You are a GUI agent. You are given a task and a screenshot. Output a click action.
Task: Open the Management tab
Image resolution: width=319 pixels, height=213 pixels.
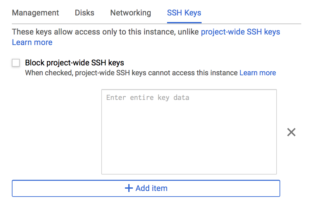(36, 13)
